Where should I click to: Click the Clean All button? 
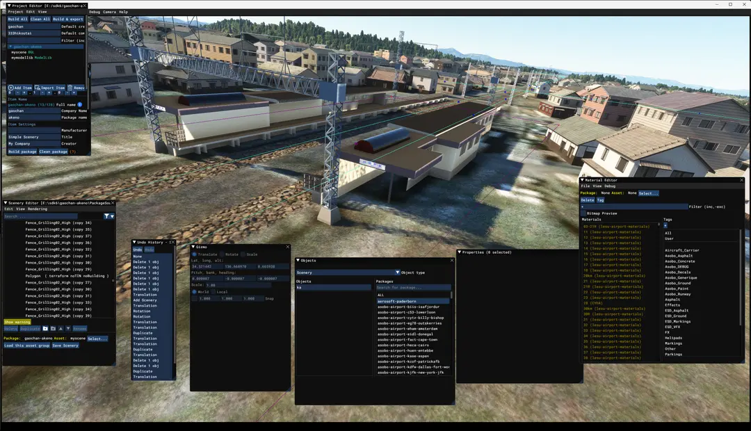coord(40,19)
